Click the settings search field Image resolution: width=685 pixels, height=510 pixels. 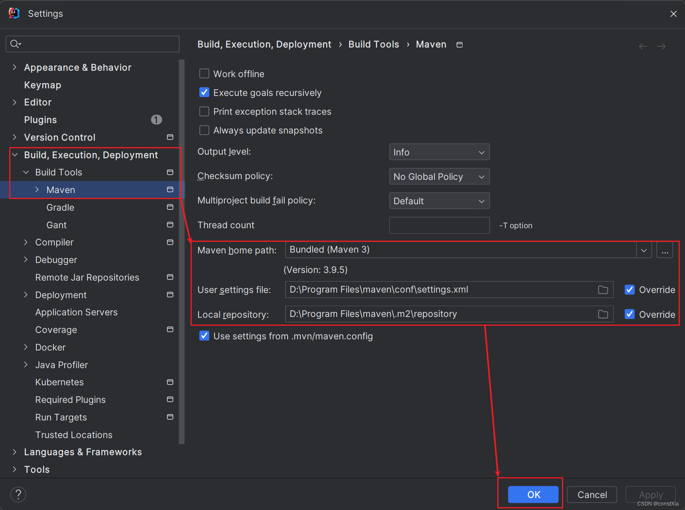pos(93,44)
